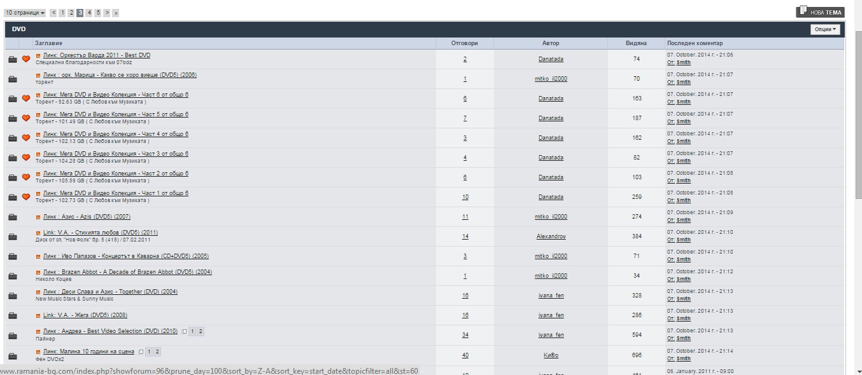Click the multi-page icon beside Малина topic
Viewport: 862px width, 375px height.
coord(140,351)
